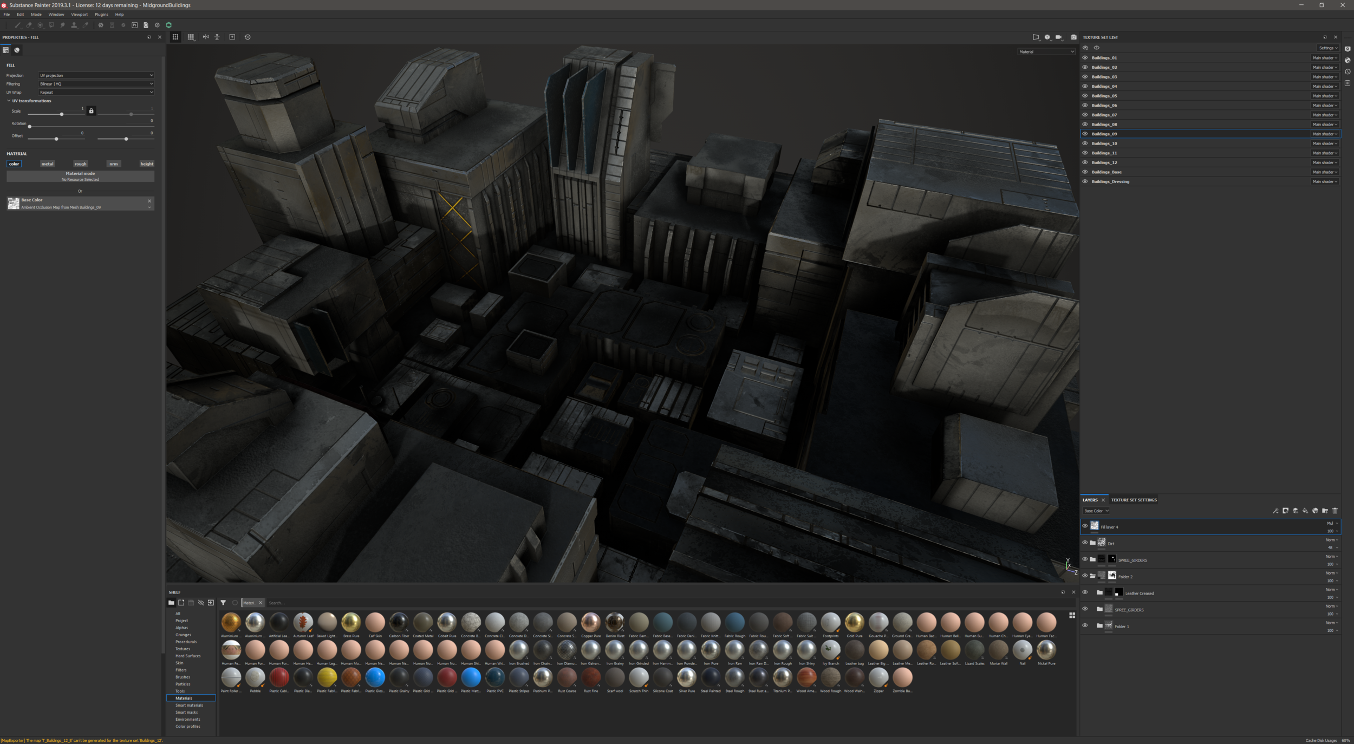Screen dimensions: 1354x744
Task: Add a new folder in Layers panel
Action: [x=1325, y=511]
